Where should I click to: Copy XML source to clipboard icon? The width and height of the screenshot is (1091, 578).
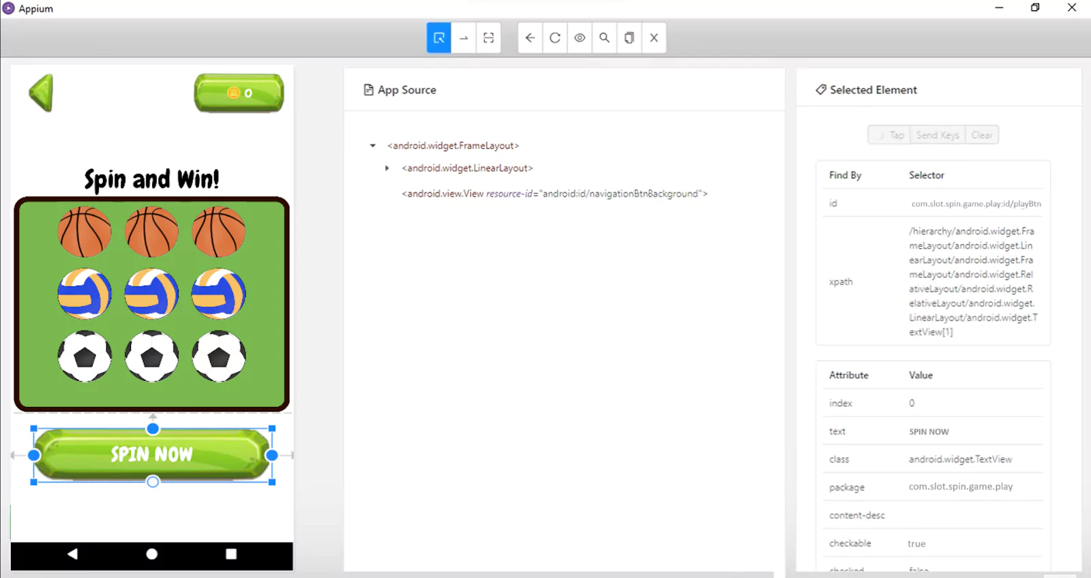point(629,38)
